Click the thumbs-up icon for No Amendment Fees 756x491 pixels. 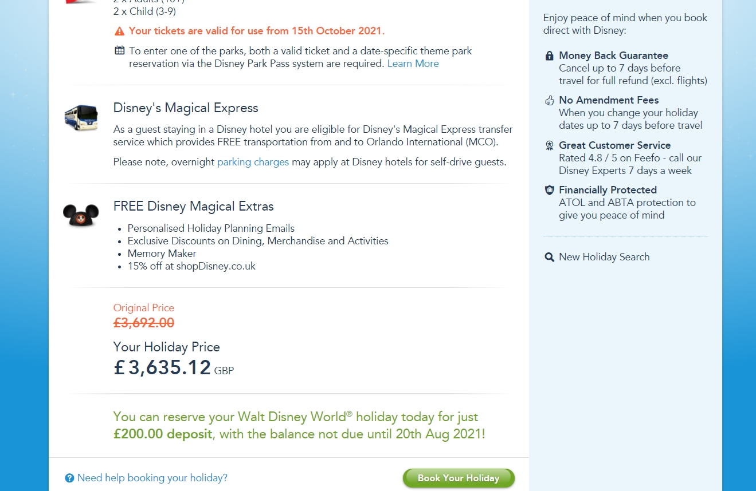pyautogui.click(x=550, y=100)
